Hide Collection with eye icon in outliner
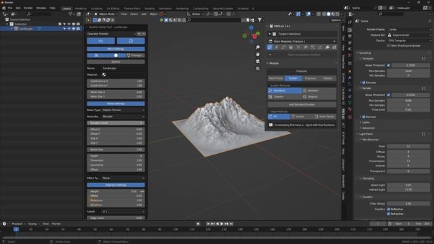Screen dimensions: 434x244 pyautogui.click(x=69, y=24)
